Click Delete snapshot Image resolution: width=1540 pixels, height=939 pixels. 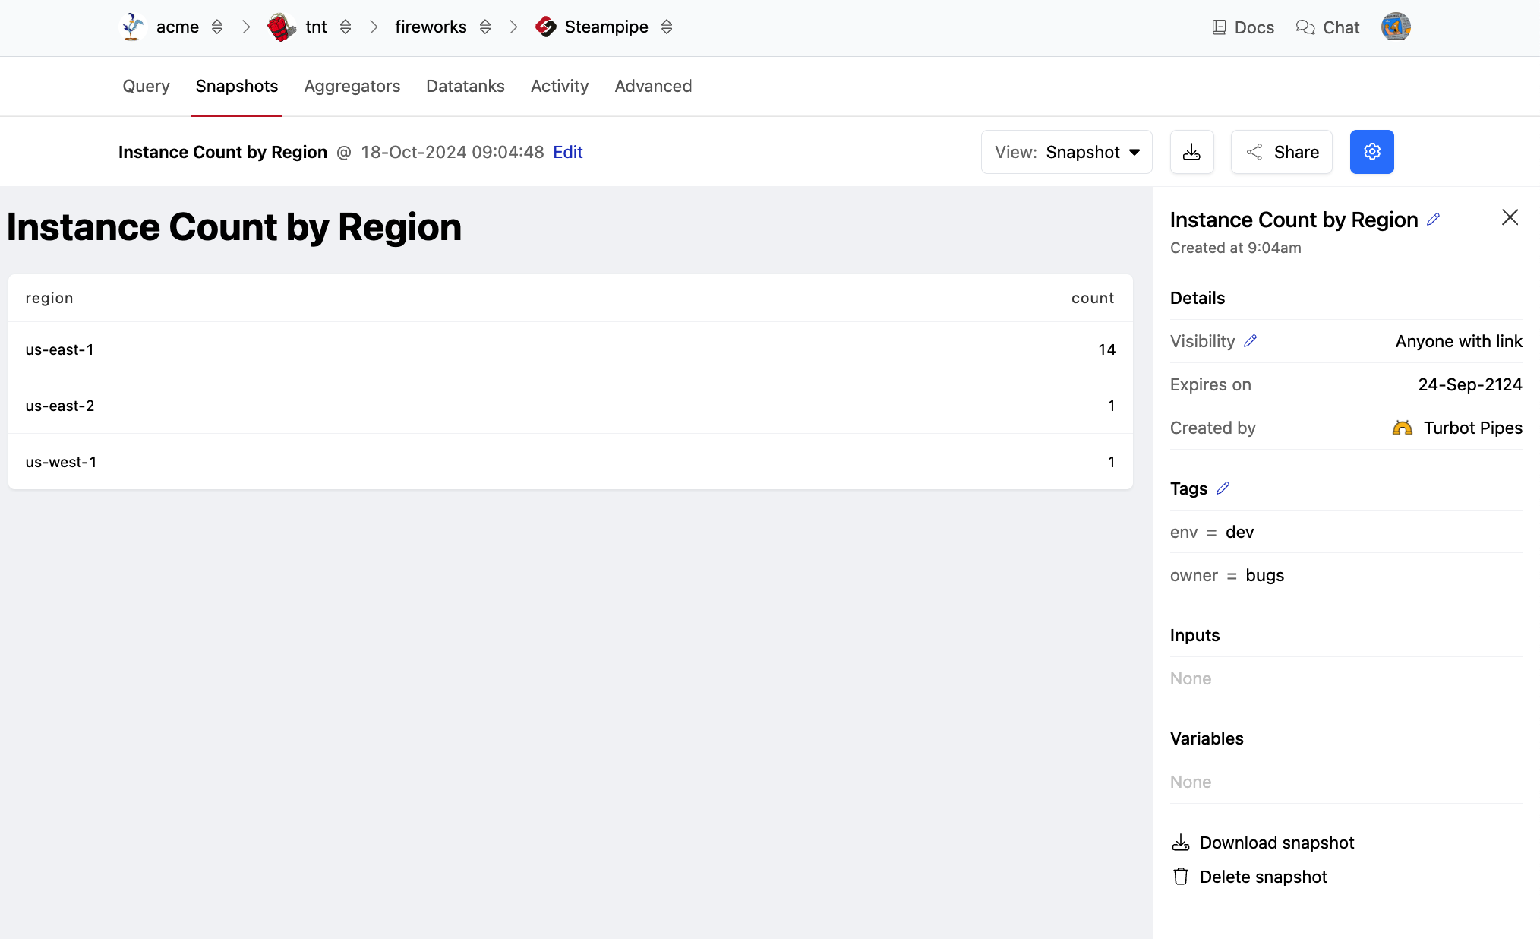click(1262, 877)
